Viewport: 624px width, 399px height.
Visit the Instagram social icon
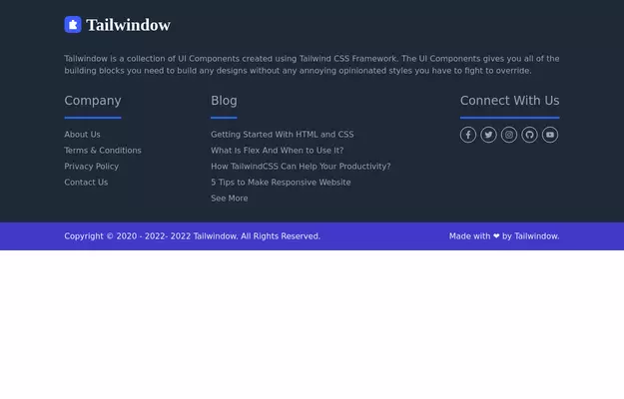(x=509, y=135)
